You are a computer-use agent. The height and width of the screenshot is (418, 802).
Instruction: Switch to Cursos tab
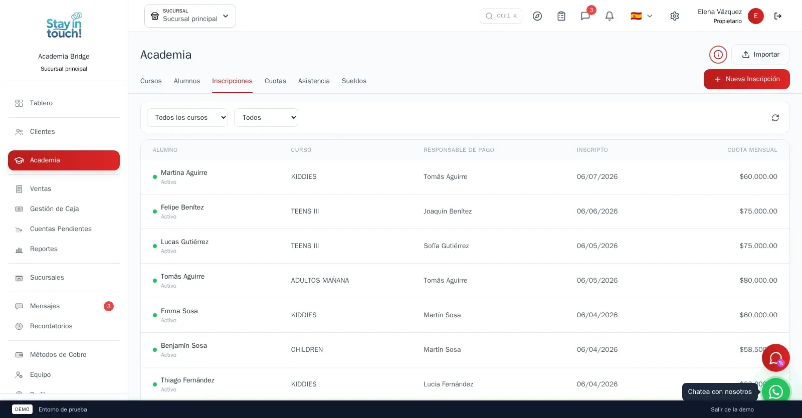(151, 81)
